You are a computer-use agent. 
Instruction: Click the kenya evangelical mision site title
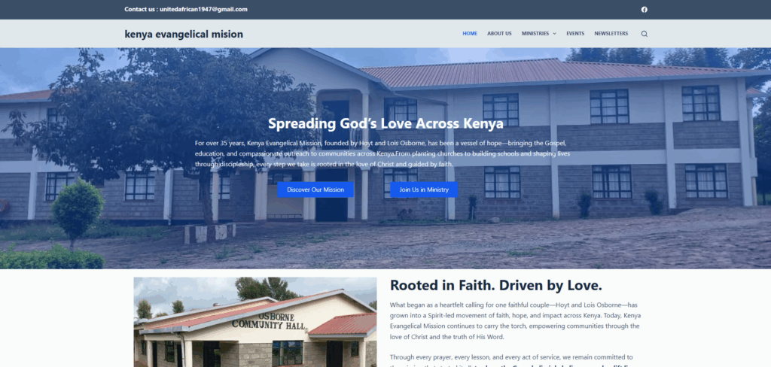[184, 34]
